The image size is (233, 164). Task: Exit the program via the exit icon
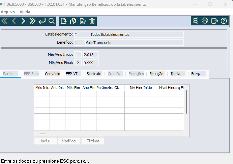coord(214,21)
